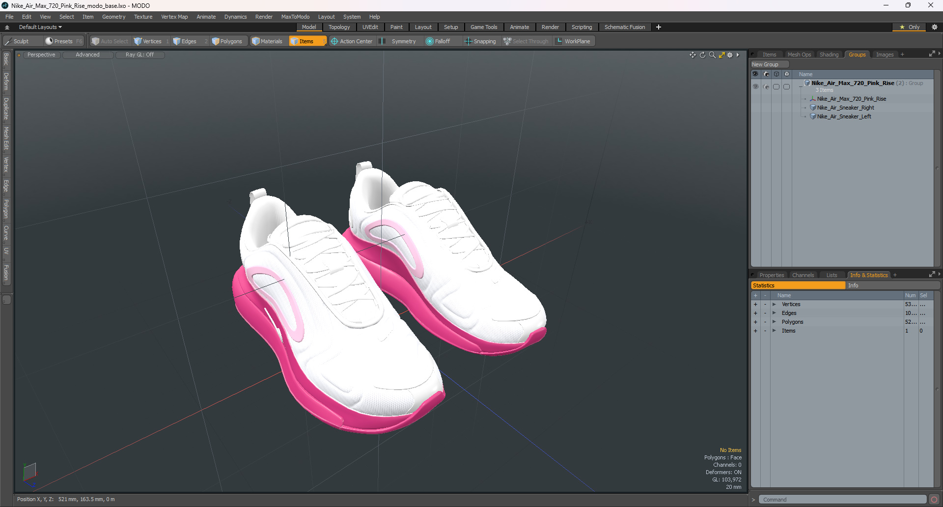Image resolution: width=943 pixels, height=507 pixels.
Task: Click the viewport zoom magnifier icon
Action: click(712, 55)
